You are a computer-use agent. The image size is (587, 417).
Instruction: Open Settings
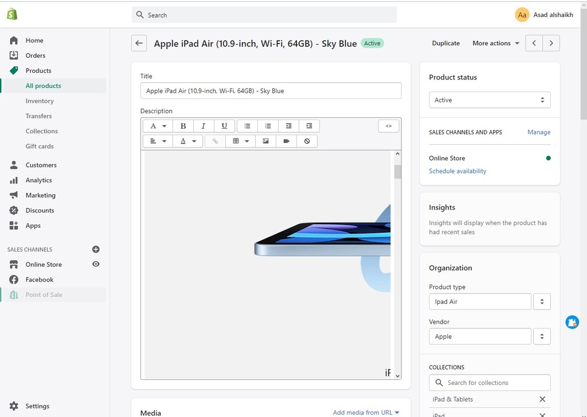tap(37, 406)
